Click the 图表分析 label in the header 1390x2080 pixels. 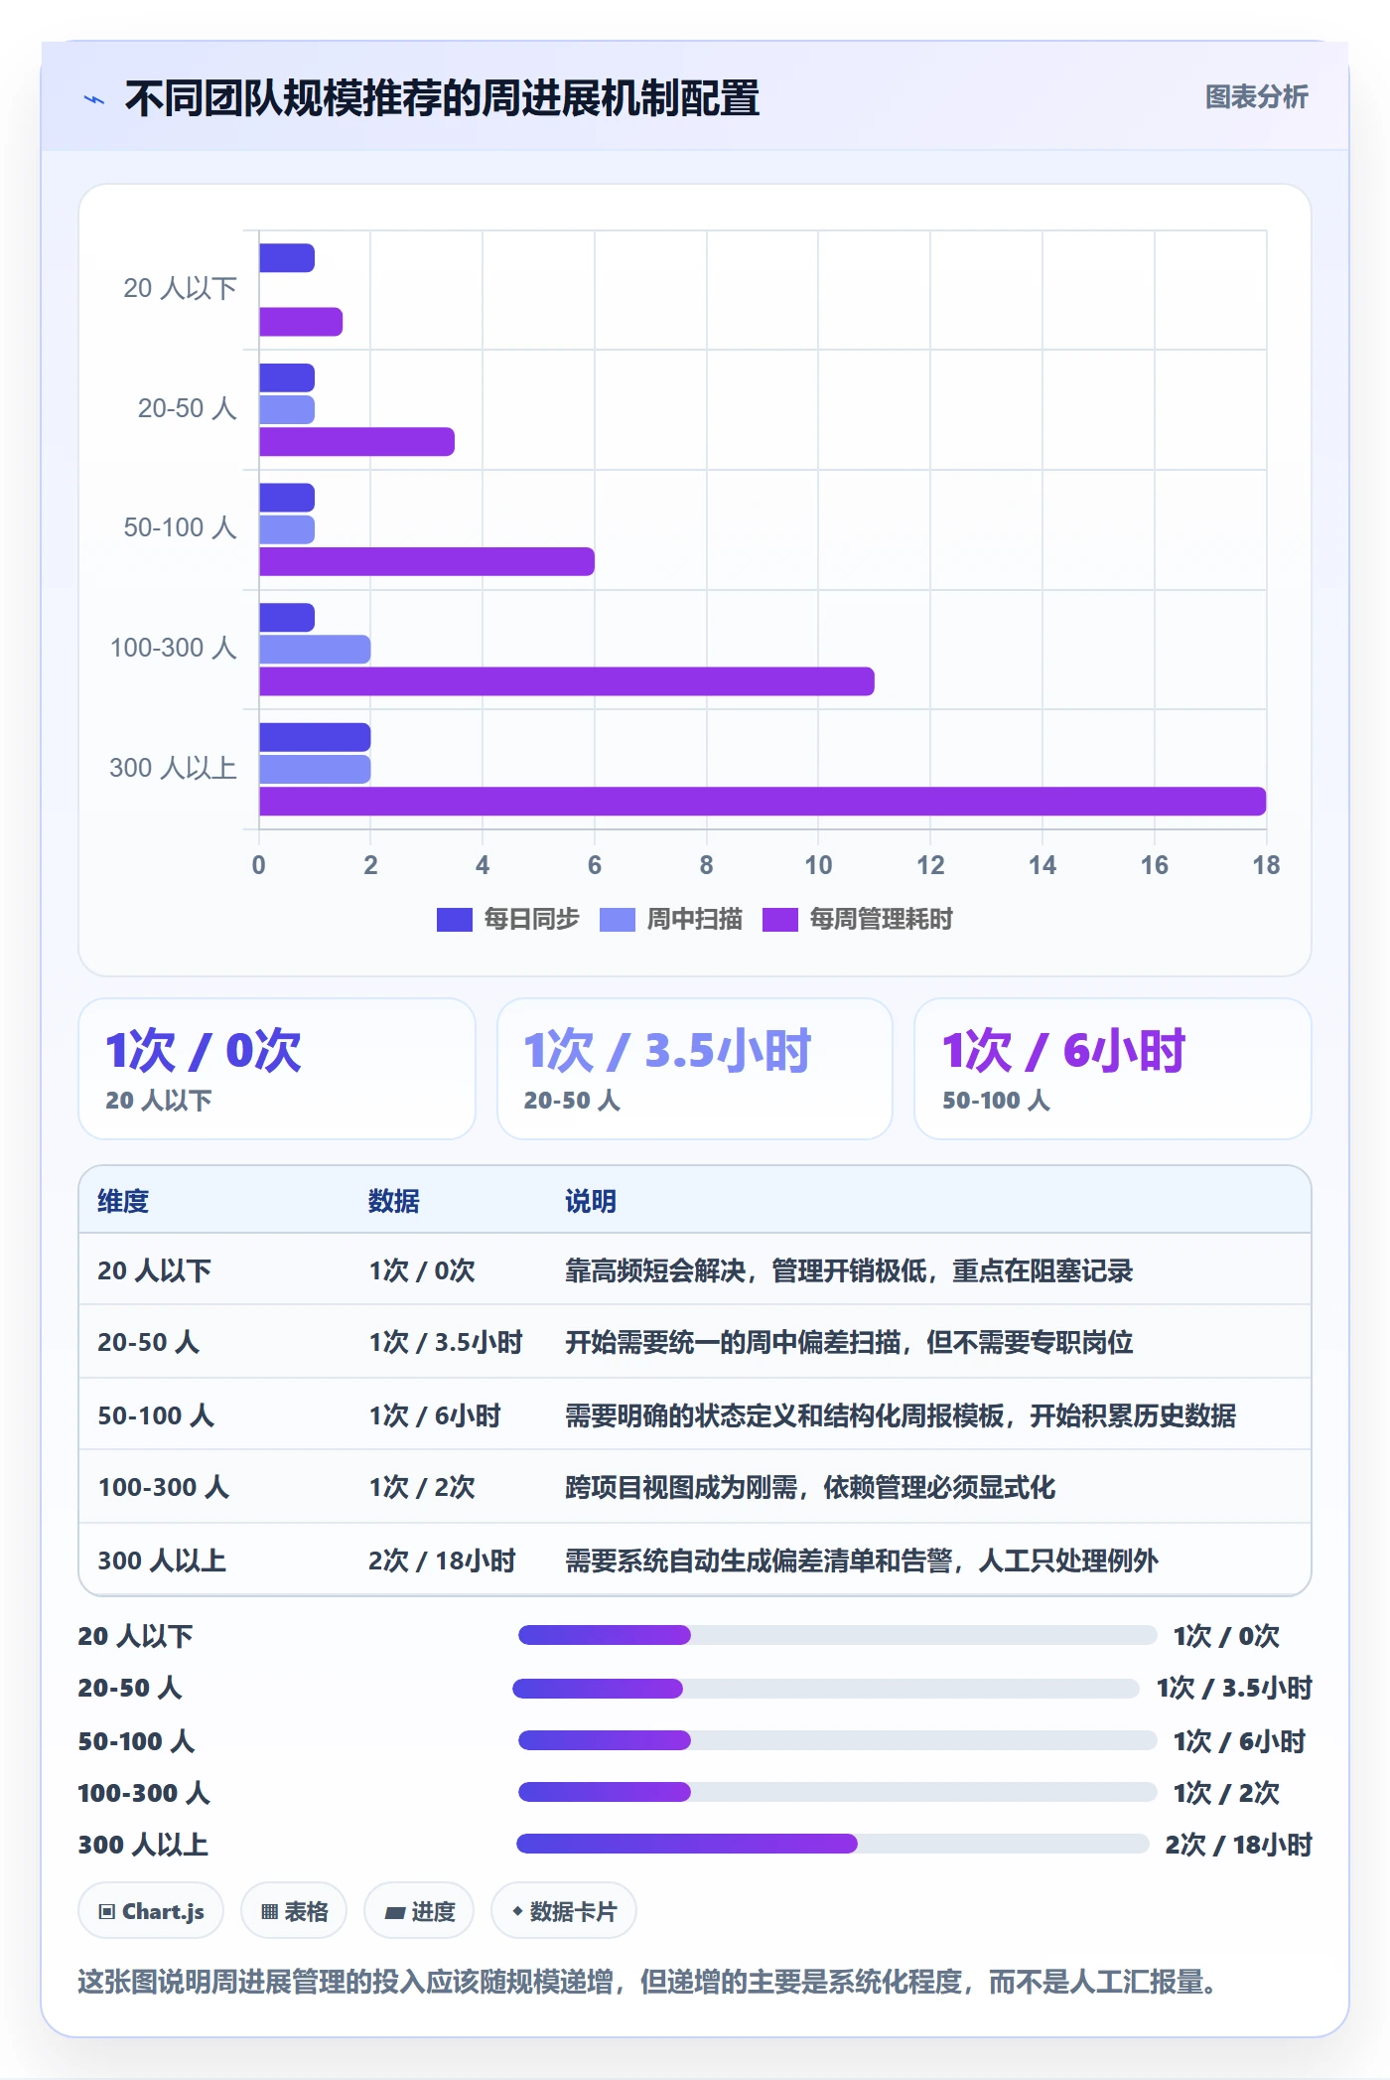[x=1256, y=97]
